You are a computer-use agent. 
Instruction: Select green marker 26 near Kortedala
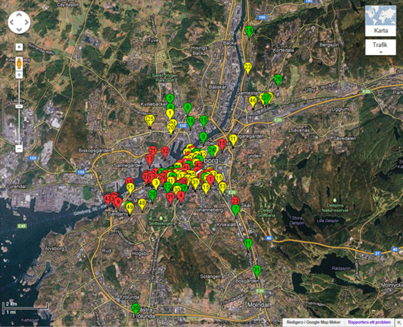278,79
